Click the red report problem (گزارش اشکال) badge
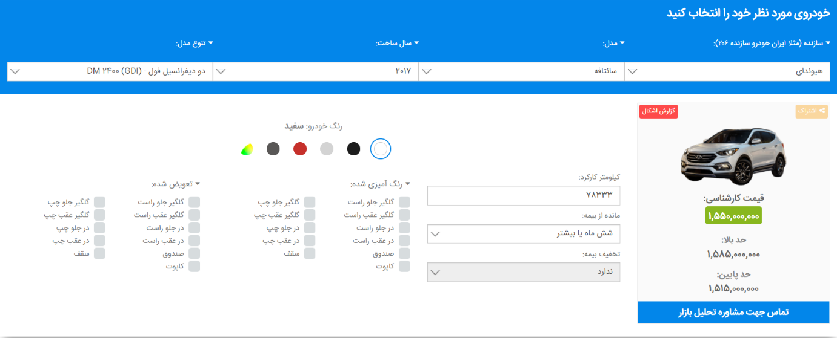Image resolution: width=837 pixels, height=338 pixels. [659, 111]
